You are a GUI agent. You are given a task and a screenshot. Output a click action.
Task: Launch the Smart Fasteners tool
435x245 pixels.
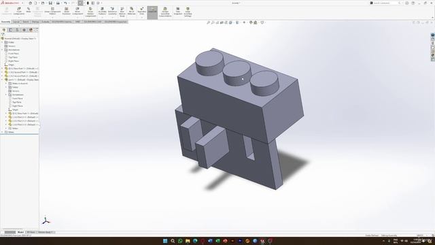(x=67, y=11)
